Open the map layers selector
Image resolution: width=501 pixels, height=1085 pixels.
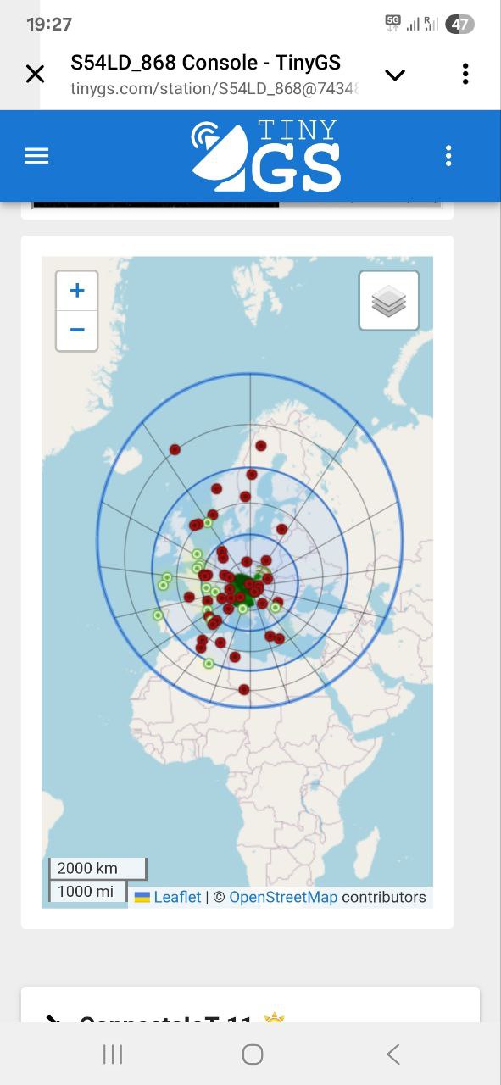pyautogui.click(x=389, y=301)
